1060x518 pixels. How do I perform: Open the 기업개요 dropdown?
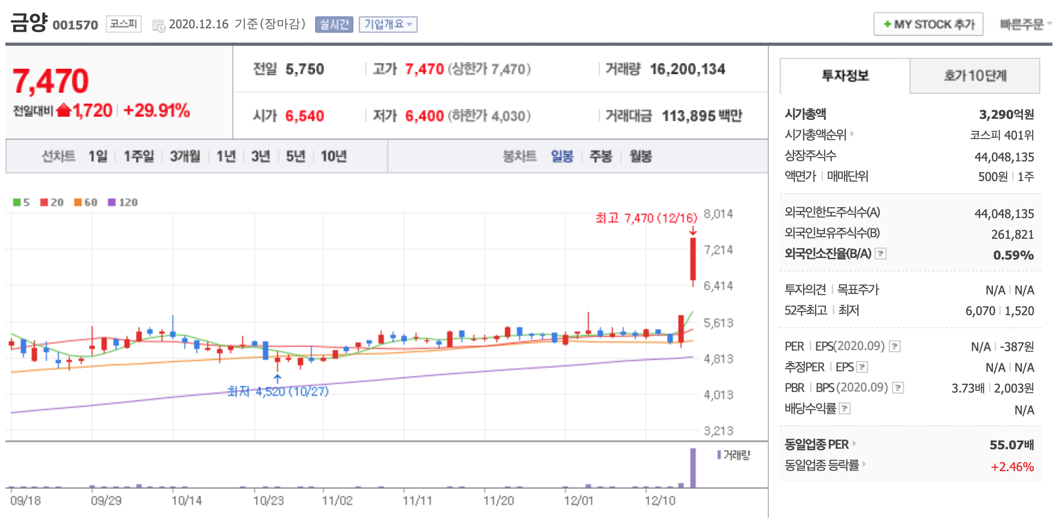click(x=388, y=25)
